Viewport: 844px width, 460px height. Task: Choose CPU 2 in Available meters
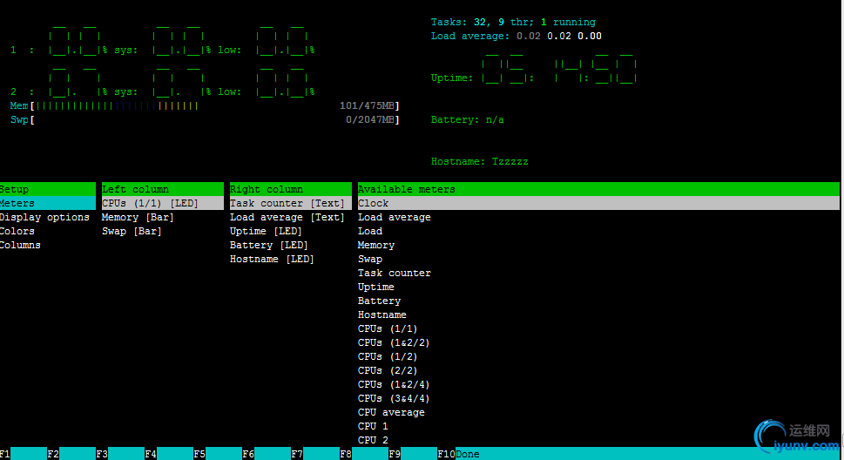(373, 440)
